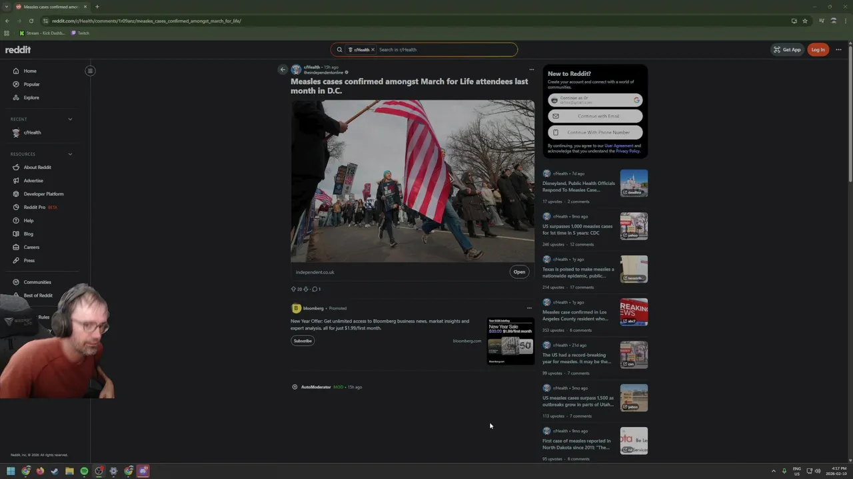Image resolution: width=853 pixels, height=479 pixels.
Task: Open Steam from the taskbar
Action: pos(55,471)
